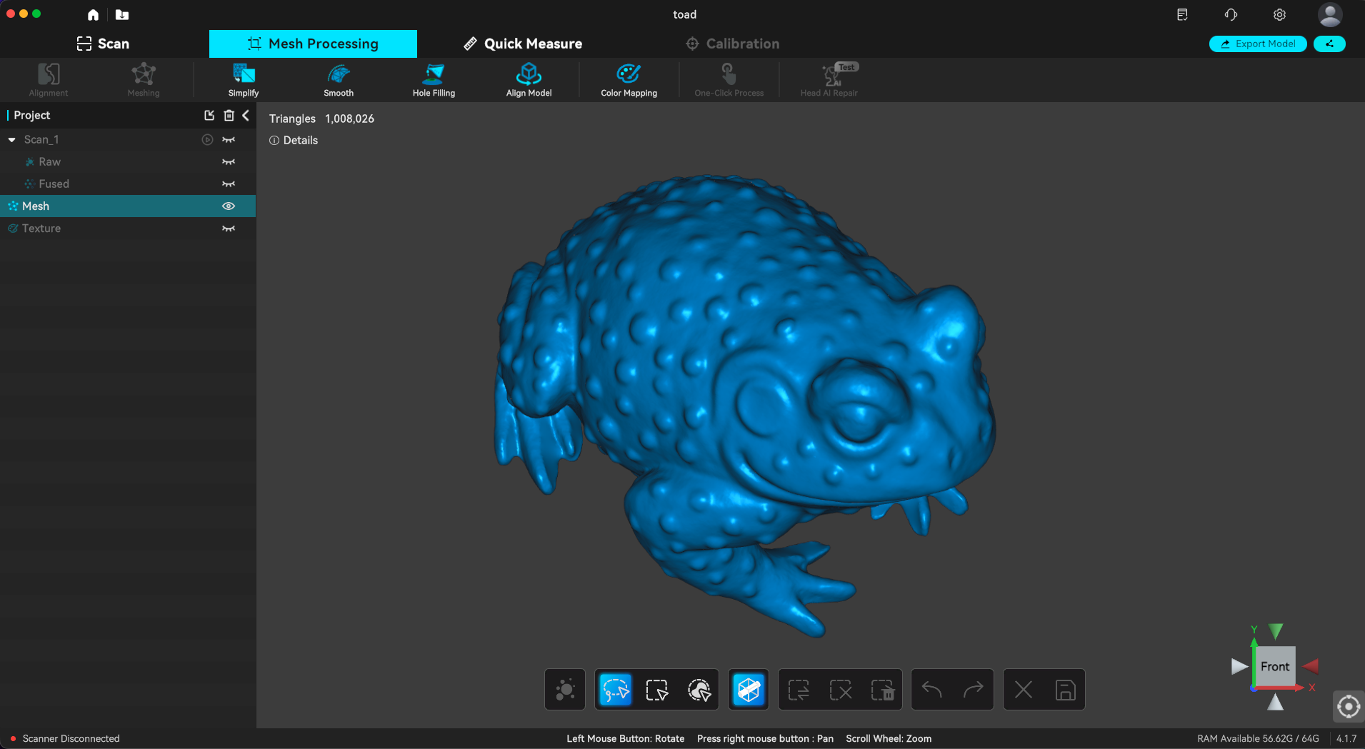Image resolution: width=1365 pixels, height=749 pixels.
Task: Toggle the select-through wireframe cube button
Action: 749,690
